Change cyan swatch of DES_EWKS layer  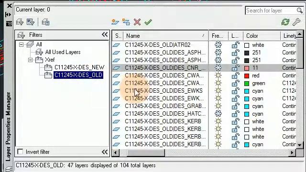(x=247, y=91)
